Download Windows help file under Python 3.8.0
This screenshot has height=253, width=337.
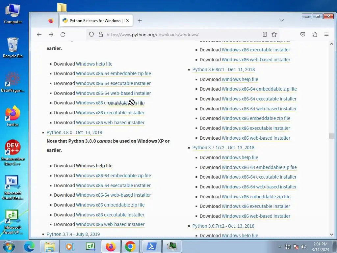coord(94,166)
